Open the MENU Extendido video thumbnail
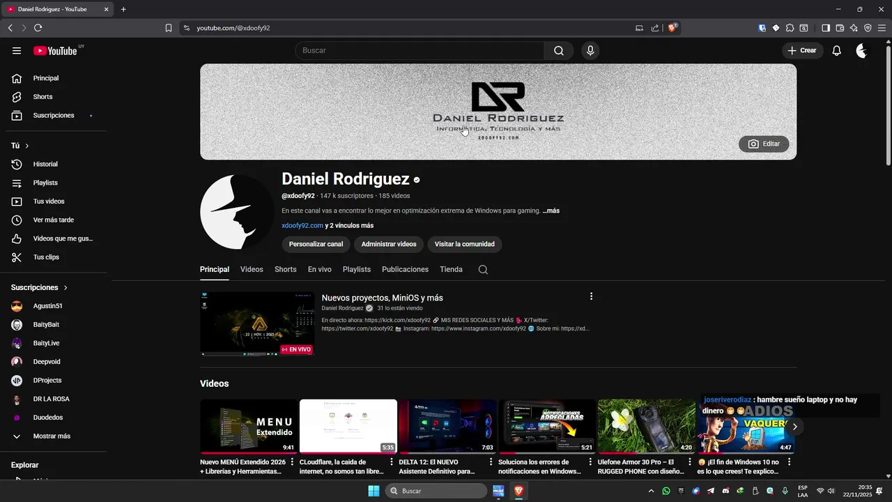Screen dimensions: 892x502 (249, 427)
